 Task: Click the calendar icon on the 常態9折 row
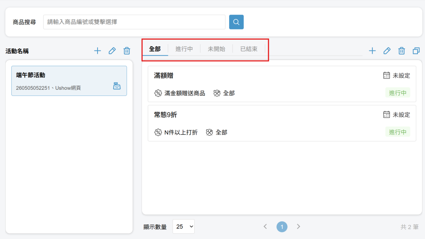(386, 115)
